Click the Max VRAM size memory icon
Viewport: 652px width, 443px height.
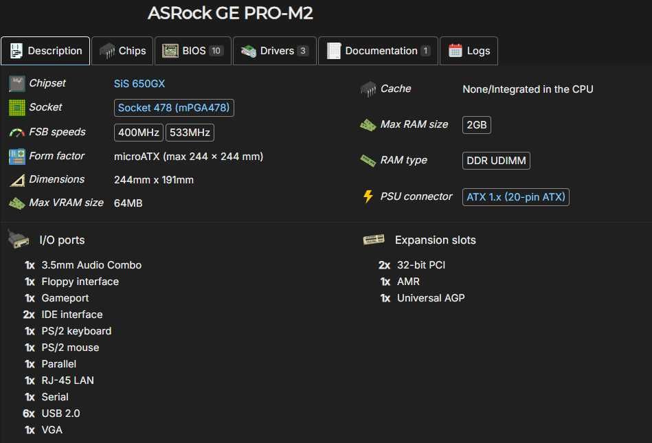(x=17, y=203)
